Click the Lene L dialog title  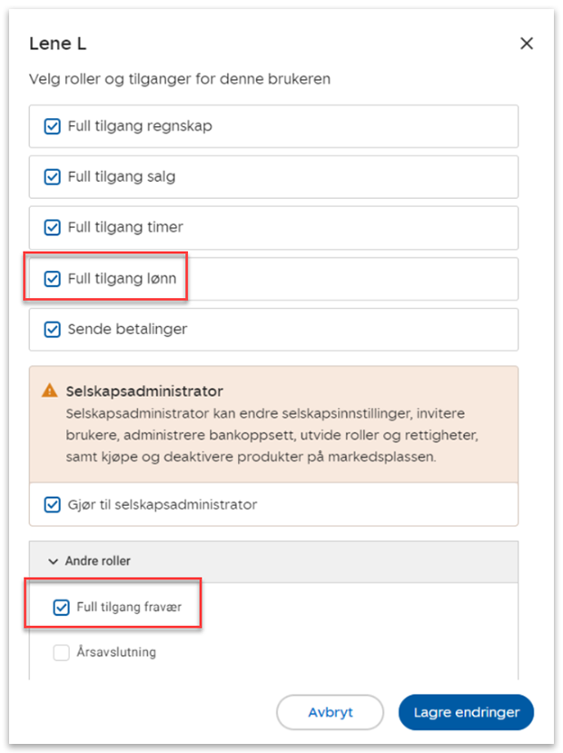(x=57, y=44)
